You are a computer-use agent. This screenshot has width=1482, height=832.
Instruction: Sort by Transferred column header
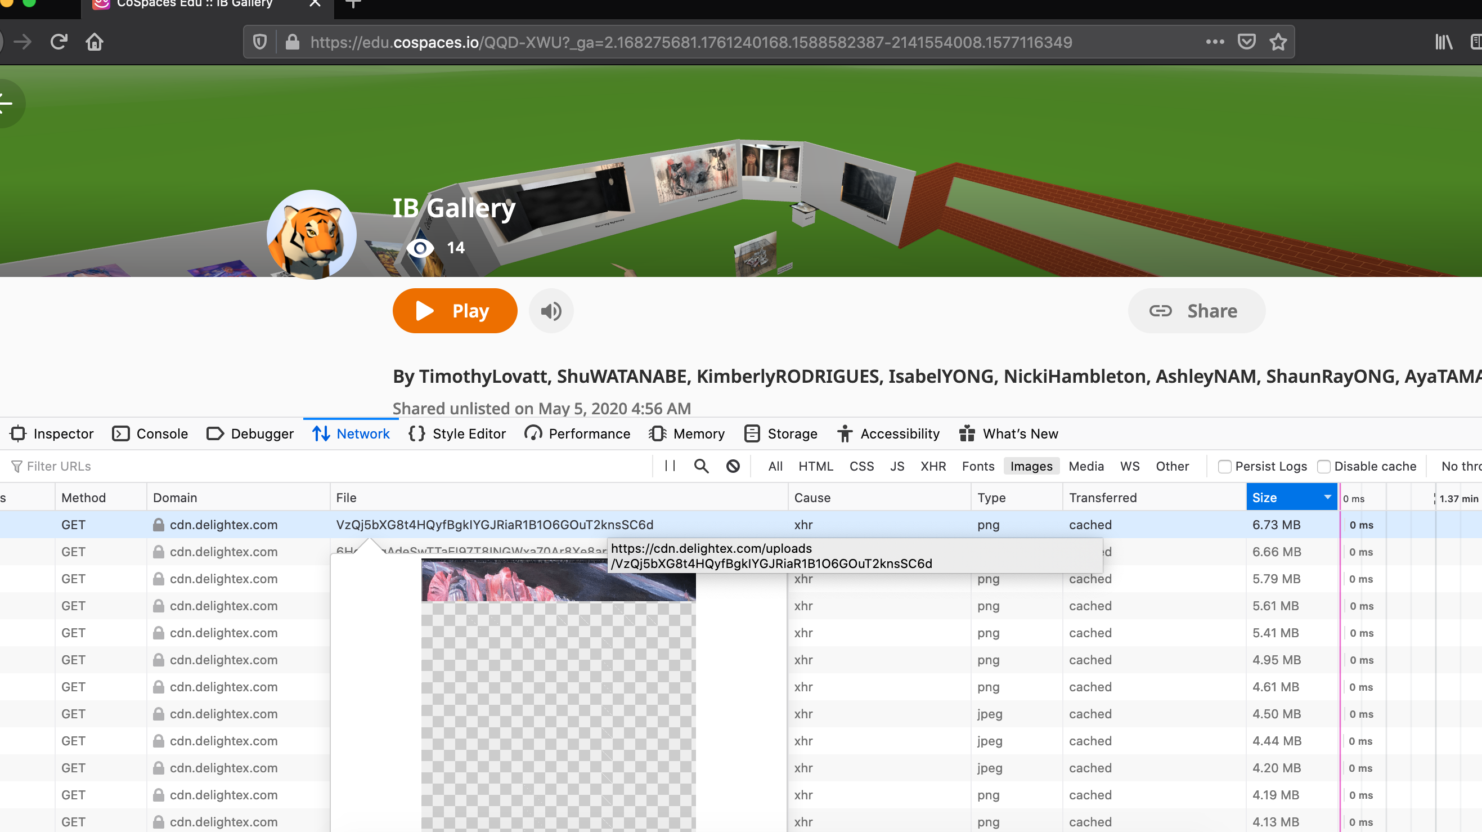pos(1154,498)
